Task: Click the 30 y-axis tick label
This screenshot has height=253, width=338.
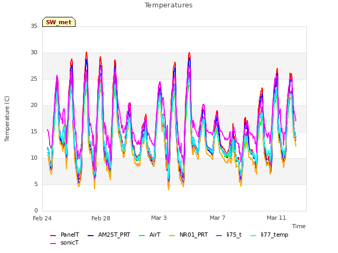Action: pos(34,53)
